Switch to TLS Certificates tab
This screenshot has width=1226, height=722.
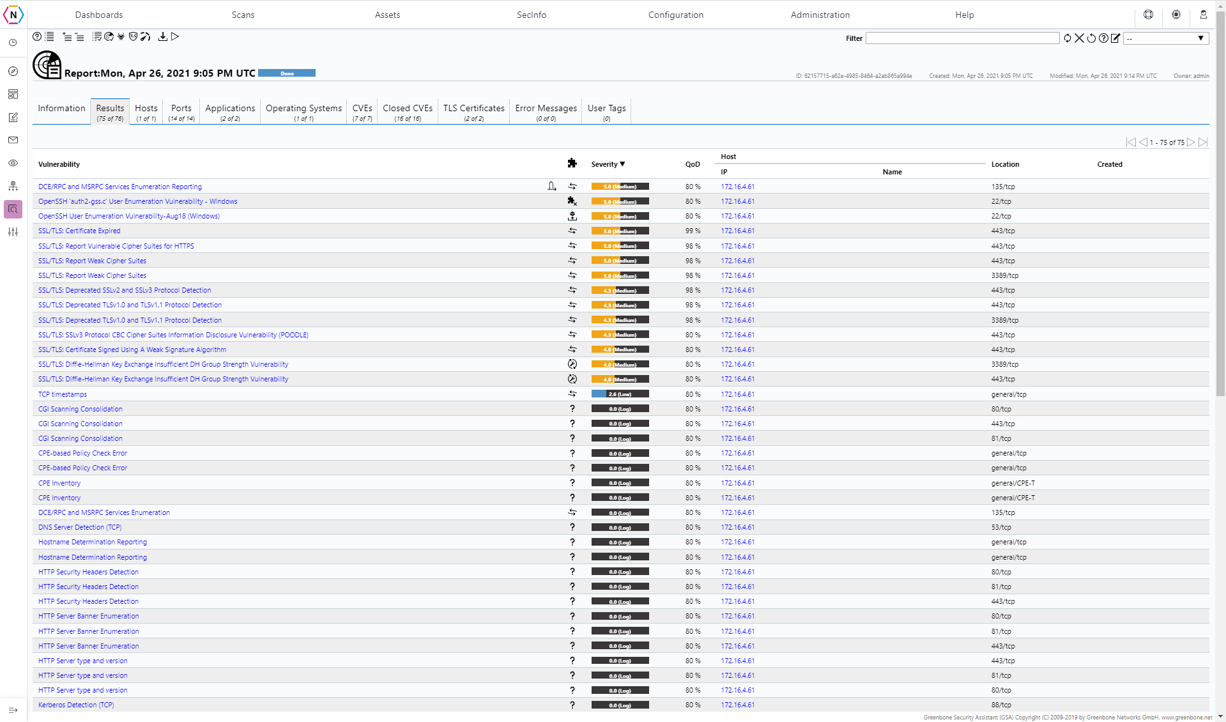coord(474,112)
